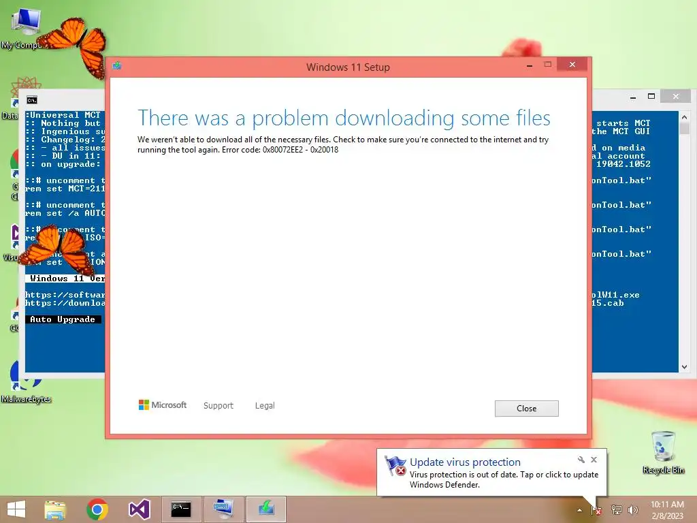Open File Explorer from taskbar

pos(55,509)
